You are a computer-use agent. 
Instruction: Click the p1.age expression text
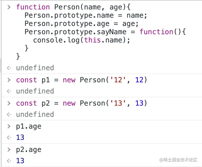29,127
